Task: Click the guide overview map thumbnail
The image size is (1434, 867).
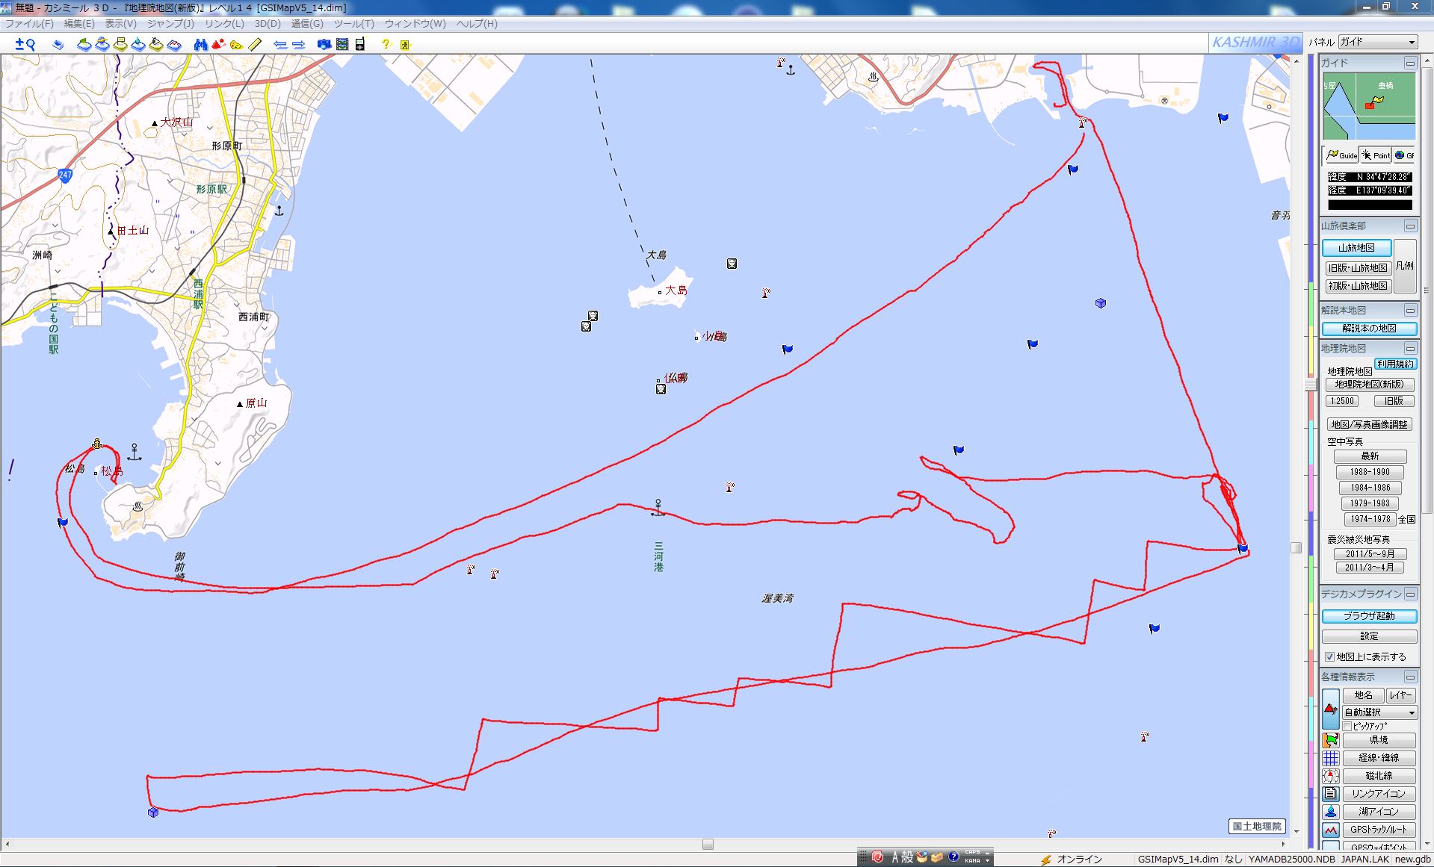Action: [x=1369, y=107]
